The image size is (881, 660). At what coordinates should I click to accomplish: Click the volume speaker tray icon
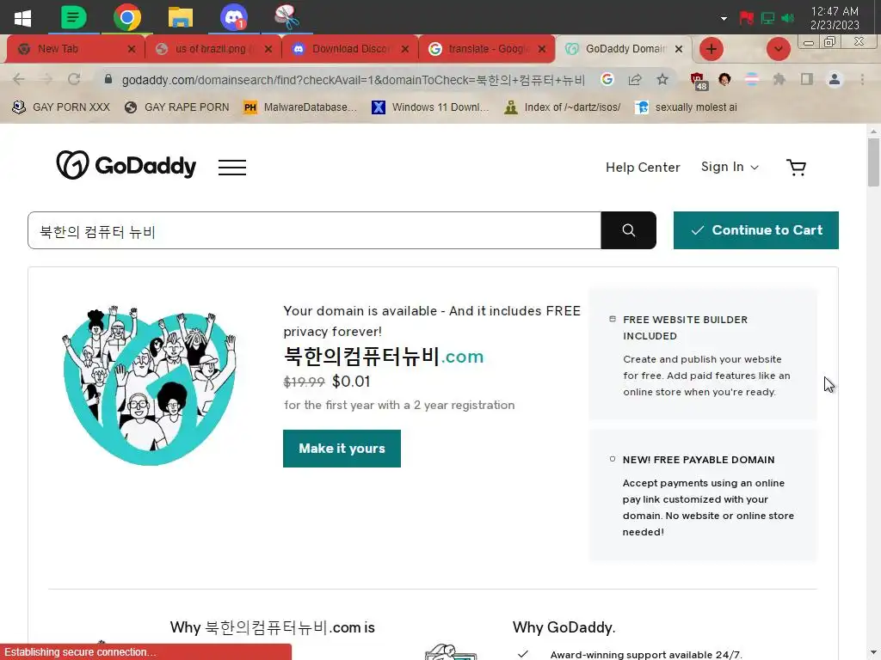pos(788,18)
